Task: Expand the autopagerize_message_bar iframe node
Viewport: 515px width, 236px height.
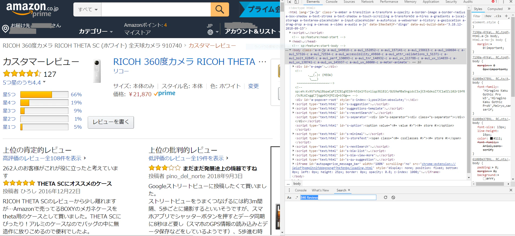Action: click(x=294, y=164)
